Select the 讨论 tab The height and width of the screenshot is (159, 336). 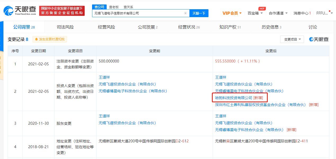click(313, 27)
